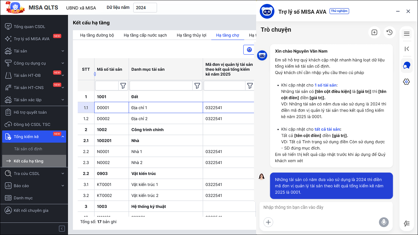The image size is (418, 235).
Task: Click the microphone voice input icon
Action: 384,222
